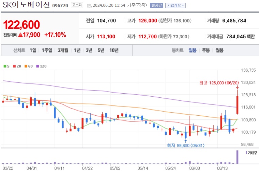
Task: Select the 1년 line chart tab
Action: tap(77, 50)
